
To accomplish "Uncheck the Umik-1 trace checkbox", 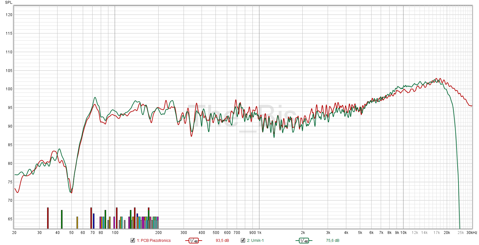I will pyautogui.click(x=243, y=240).
